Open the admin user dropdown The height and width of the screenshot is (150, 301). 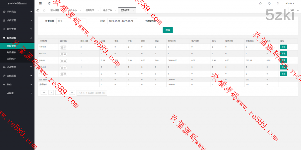(290, 4)
